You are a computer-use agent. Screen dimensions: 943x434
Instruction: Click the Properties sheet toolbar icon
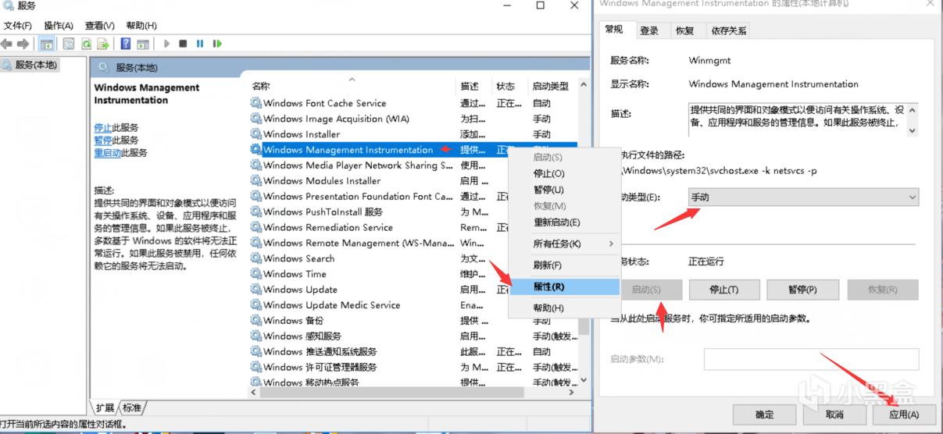(69, 44)
